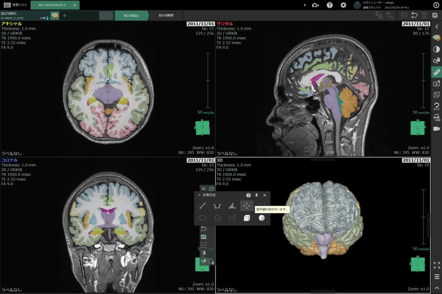Toggle fullscreen expand icon in right sidebar
This screenshot has height=294, width=442.
click(436, 265)
